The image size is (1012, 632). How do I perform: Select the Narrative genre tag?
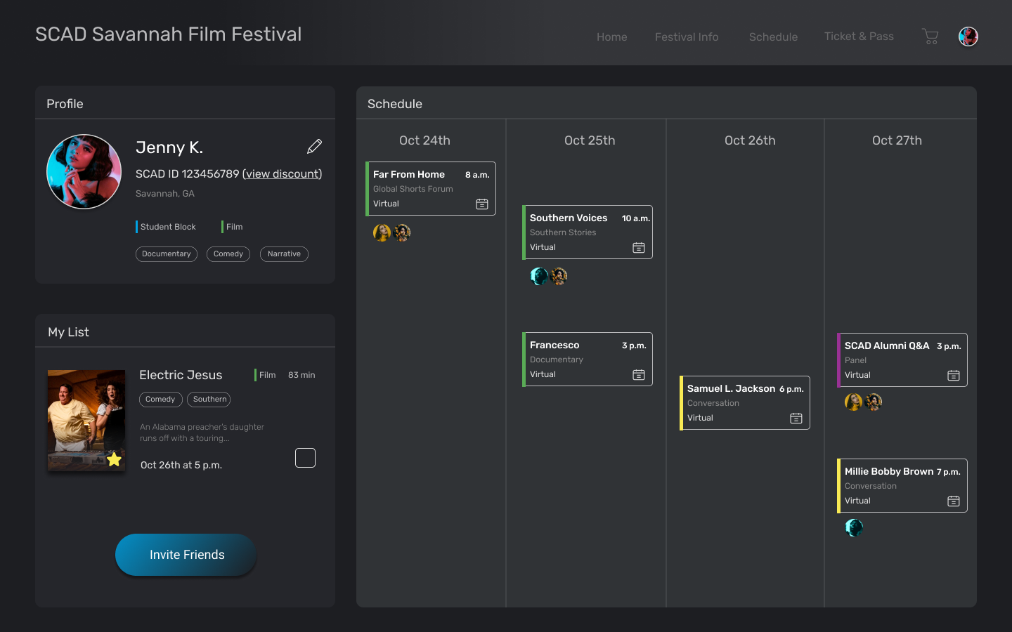pos(284,254)
